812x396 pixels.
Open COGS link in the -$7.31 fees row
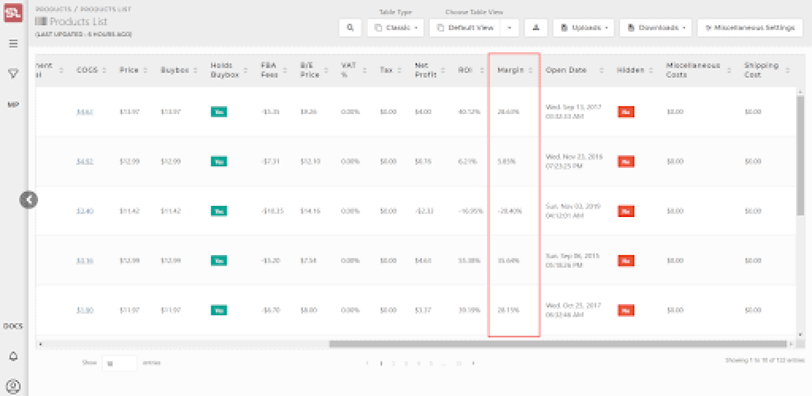click(x=85, y=162)
